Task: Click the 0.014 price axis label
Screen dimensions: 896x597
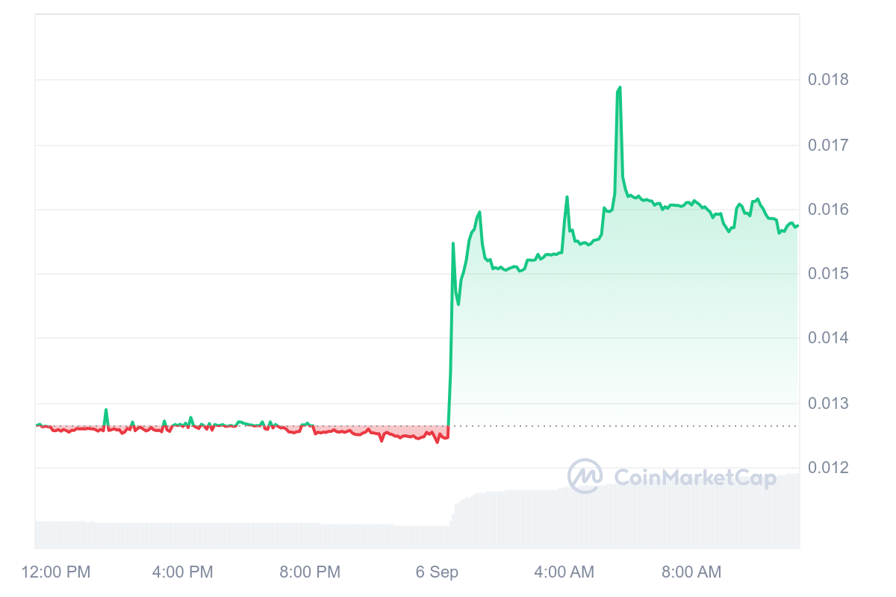Action: (x=827, y=339)
